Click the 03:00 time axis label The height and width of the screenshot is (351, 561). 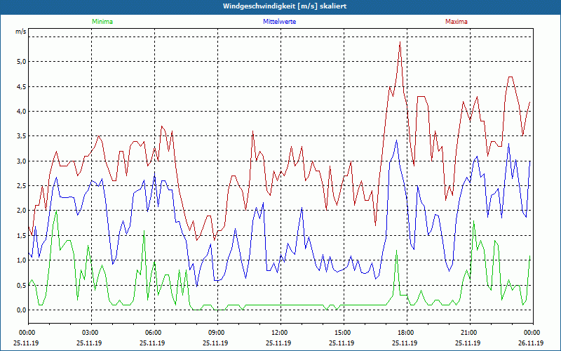[92, 333]
